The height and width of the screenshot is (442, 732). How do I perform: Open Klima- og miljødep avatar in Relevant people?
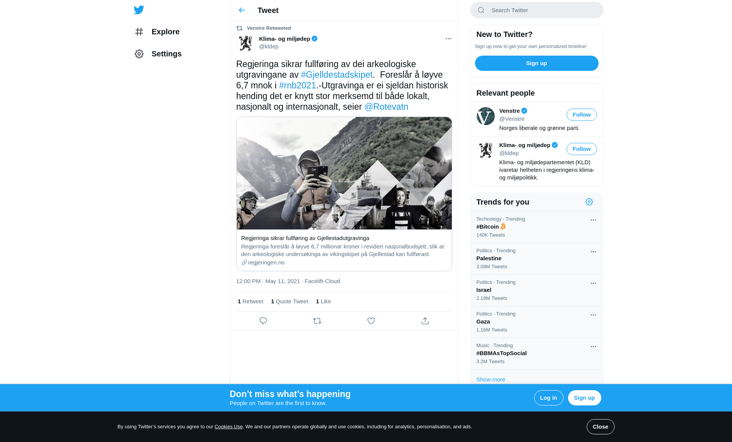(485, 151)
